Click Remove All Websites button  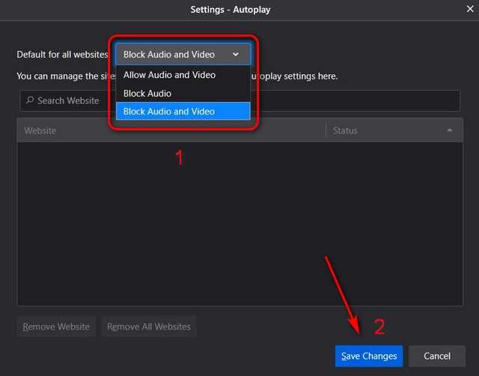(x=149, y=327)
